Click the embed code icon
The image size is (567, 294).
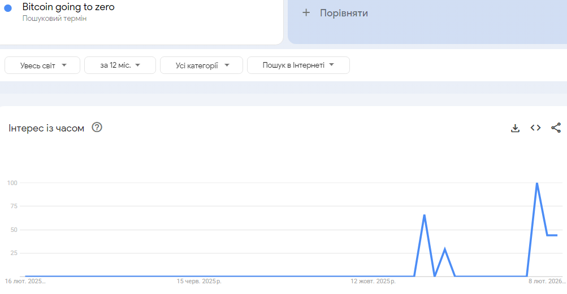[535, 128]
